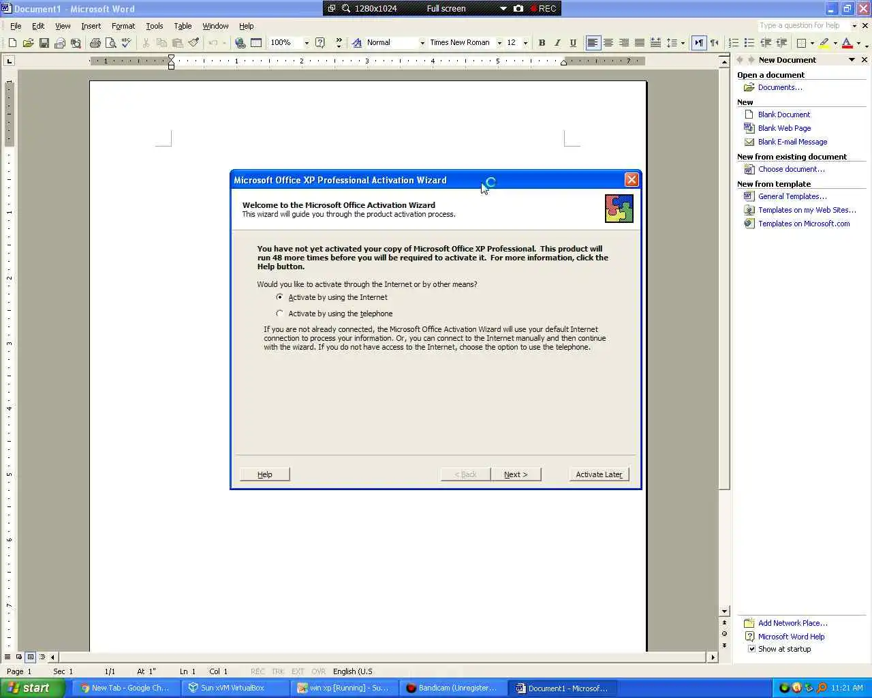
Task: Open the New Document task pane menu arrow
Action: coord(852,60)
